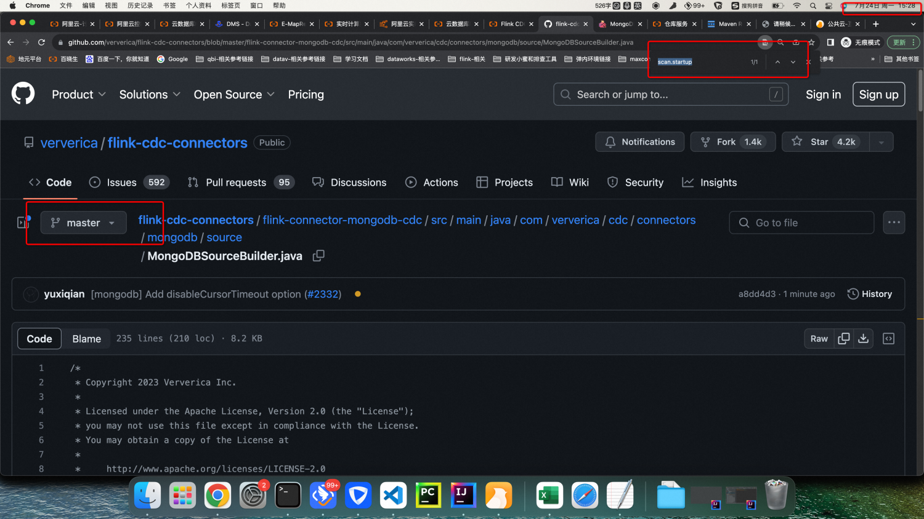924x519 pixels.
Task: Open the master branch dropdown
Action: (83, 223)
